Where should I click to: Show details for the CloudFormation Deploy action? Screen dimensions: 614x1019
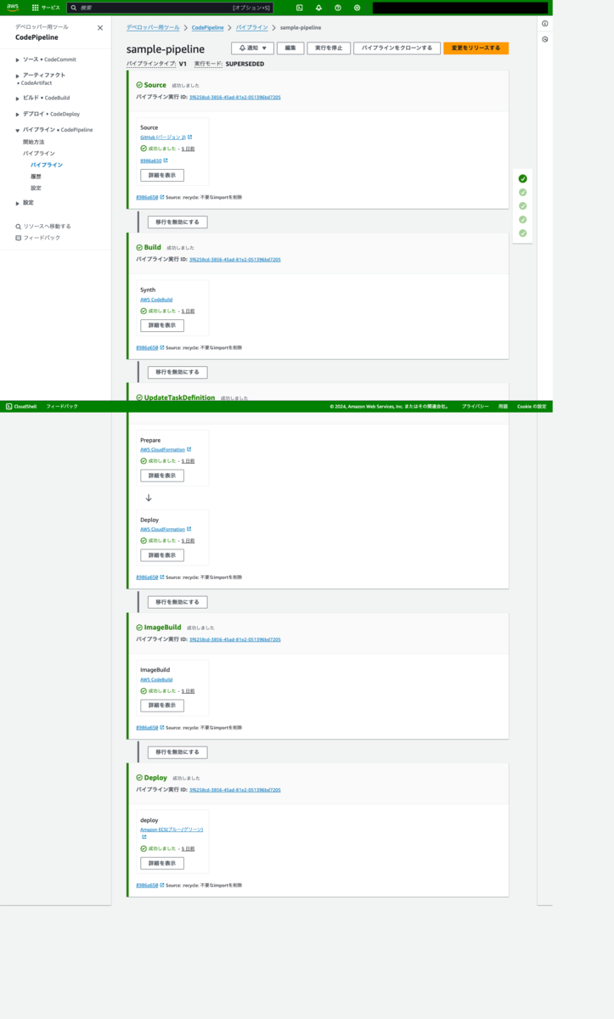(162, 555)
